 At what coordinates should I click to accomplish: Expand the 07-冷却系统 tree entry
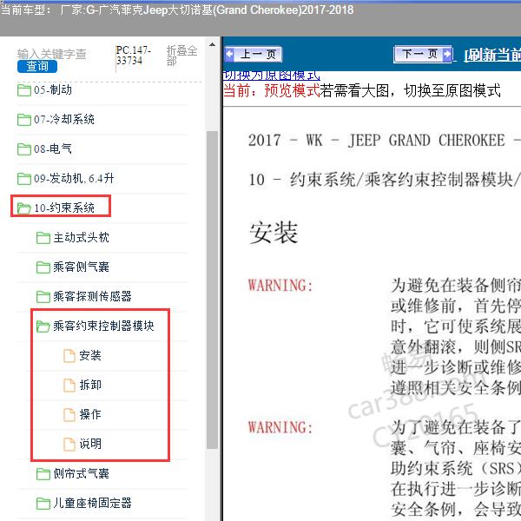pos(64,120)
